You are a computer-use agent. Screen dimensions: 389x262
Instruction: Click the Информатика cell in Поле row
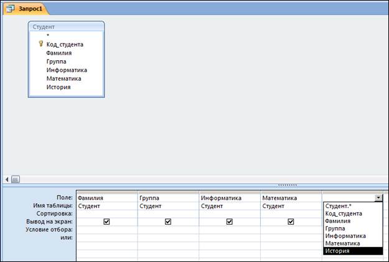pos(230,198)
